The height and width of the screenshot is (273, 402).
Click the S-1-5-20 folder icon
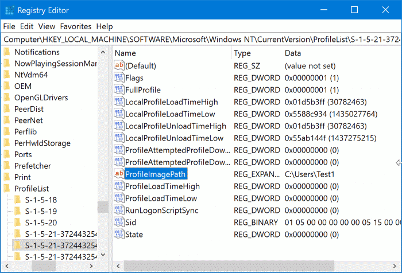(18, 223)
